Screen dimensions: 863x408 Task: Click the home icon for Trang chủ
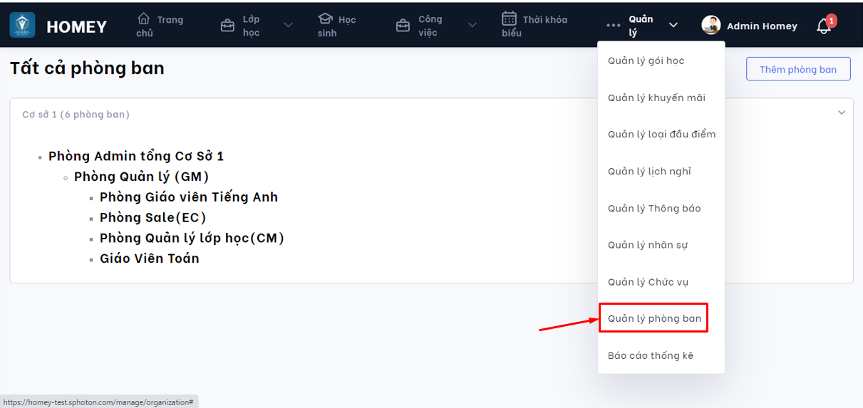(144, 18)
